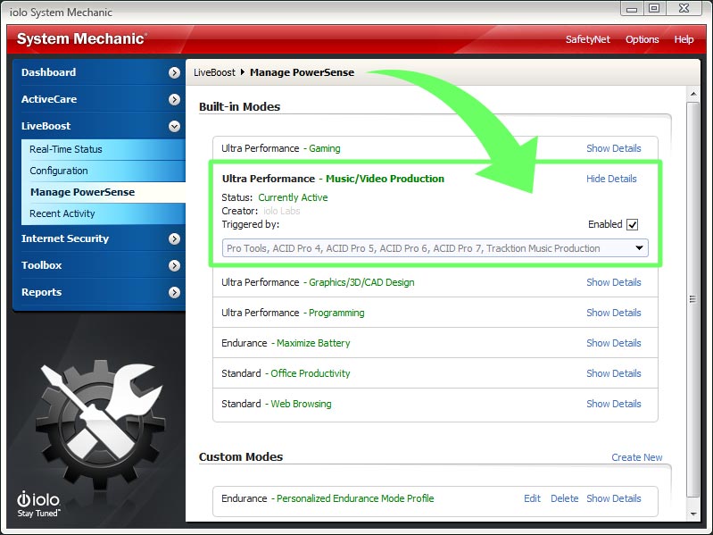Click the vertical scrollbar thumb
Screen dimensions: 713x535
click(x=693, y=299)
